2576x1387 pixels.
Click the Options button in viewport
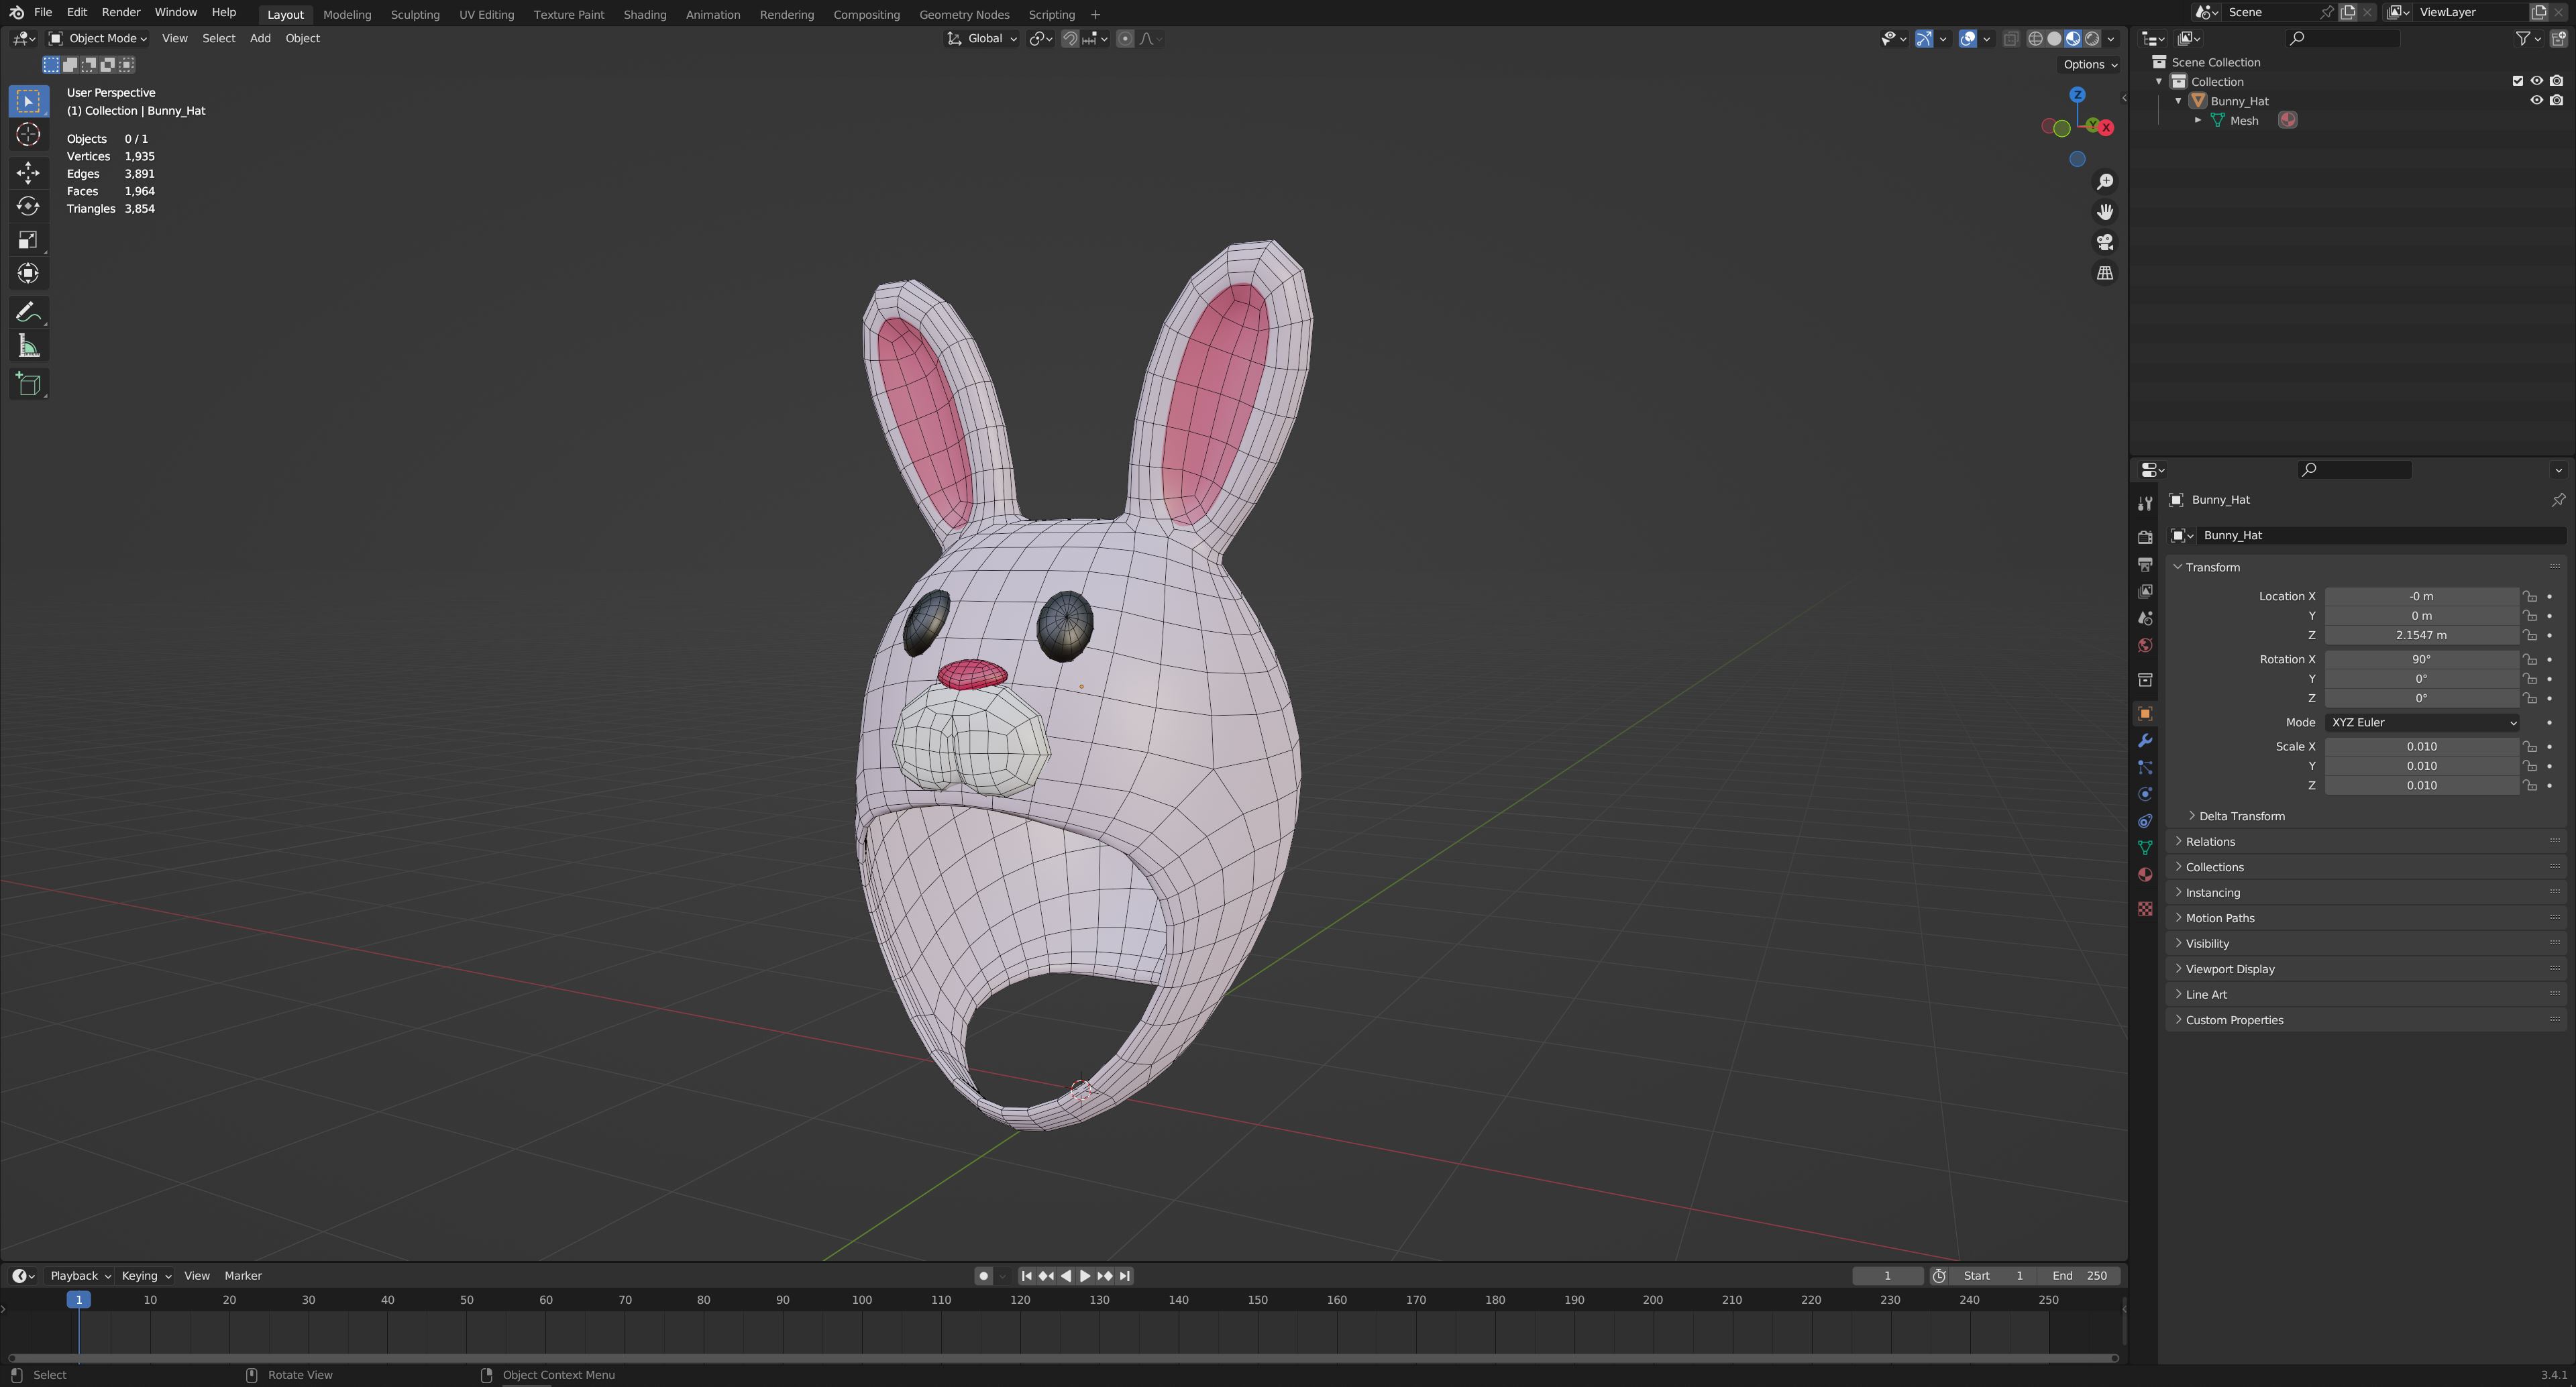(2089, 64)
